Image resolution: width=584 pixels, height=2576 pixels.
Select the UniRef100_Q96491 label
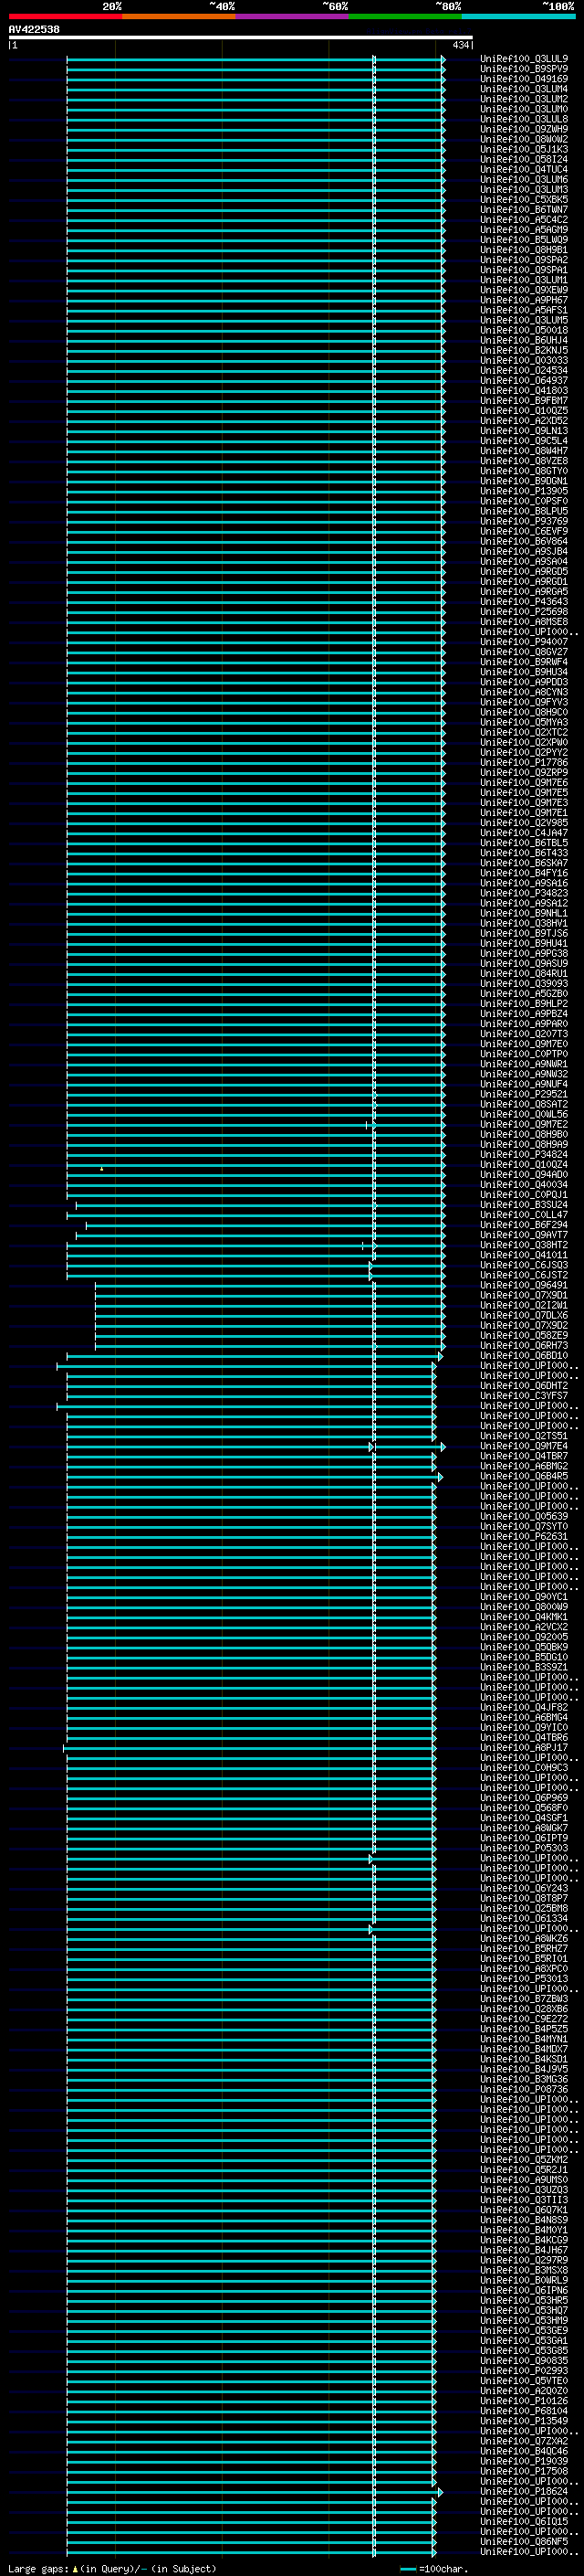(524, 1285)
